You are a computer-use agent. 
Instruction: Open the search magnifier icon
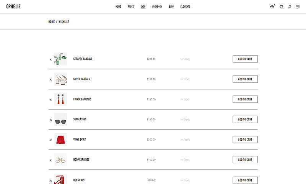pos(290,7)
